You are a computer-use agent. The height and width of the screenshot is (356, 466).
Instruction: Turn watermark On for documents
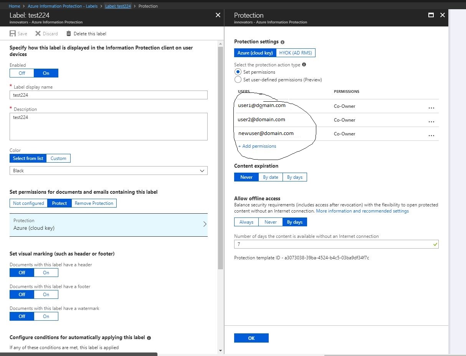[46, 316]
